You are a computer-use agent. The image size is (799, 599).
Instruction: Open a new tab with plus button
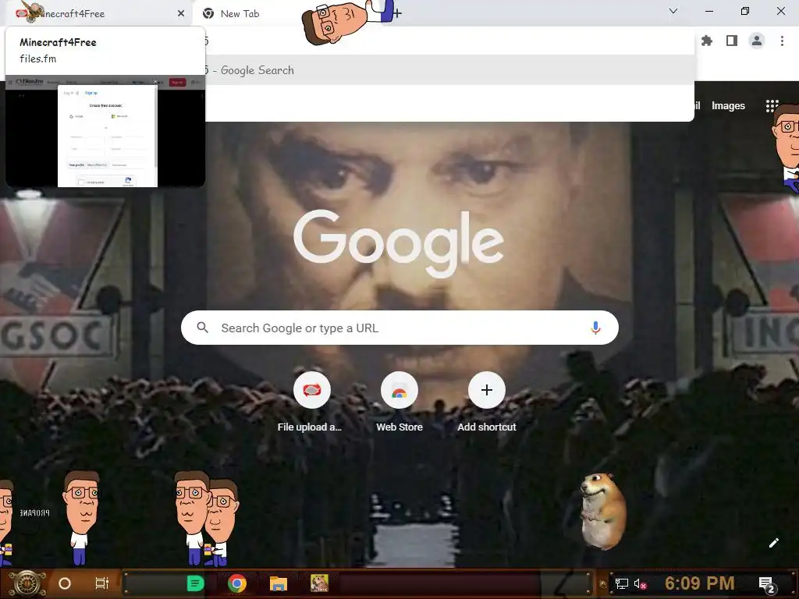tap(397, 14)
